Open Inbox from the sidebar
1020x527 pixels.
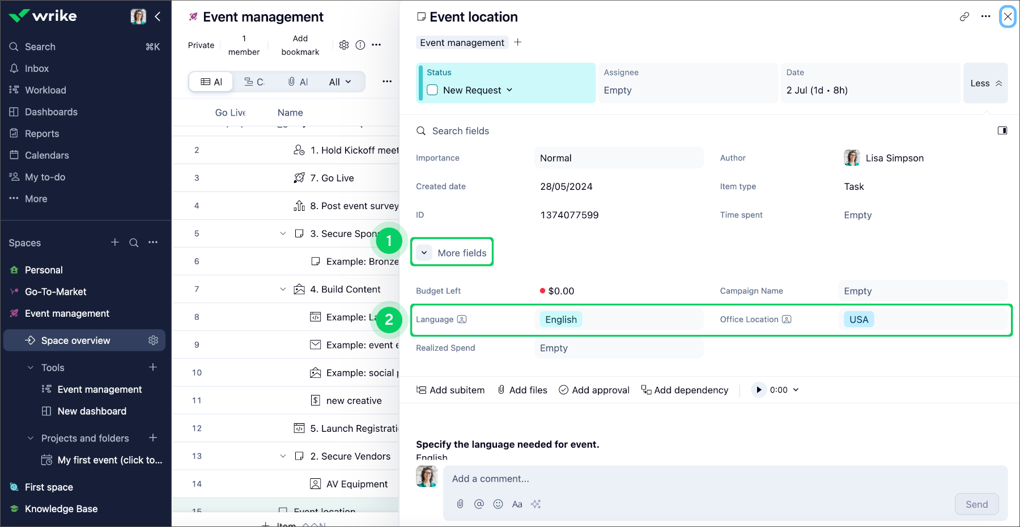tap(36, 68)
